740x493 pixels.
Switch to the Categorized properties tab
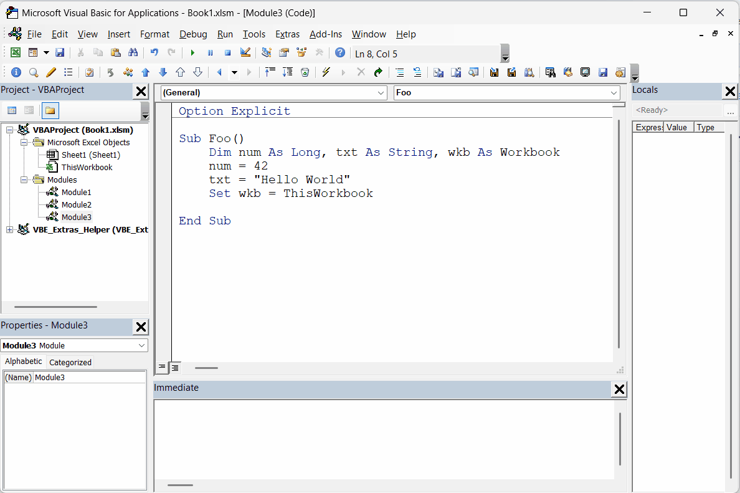coord(70,362)
